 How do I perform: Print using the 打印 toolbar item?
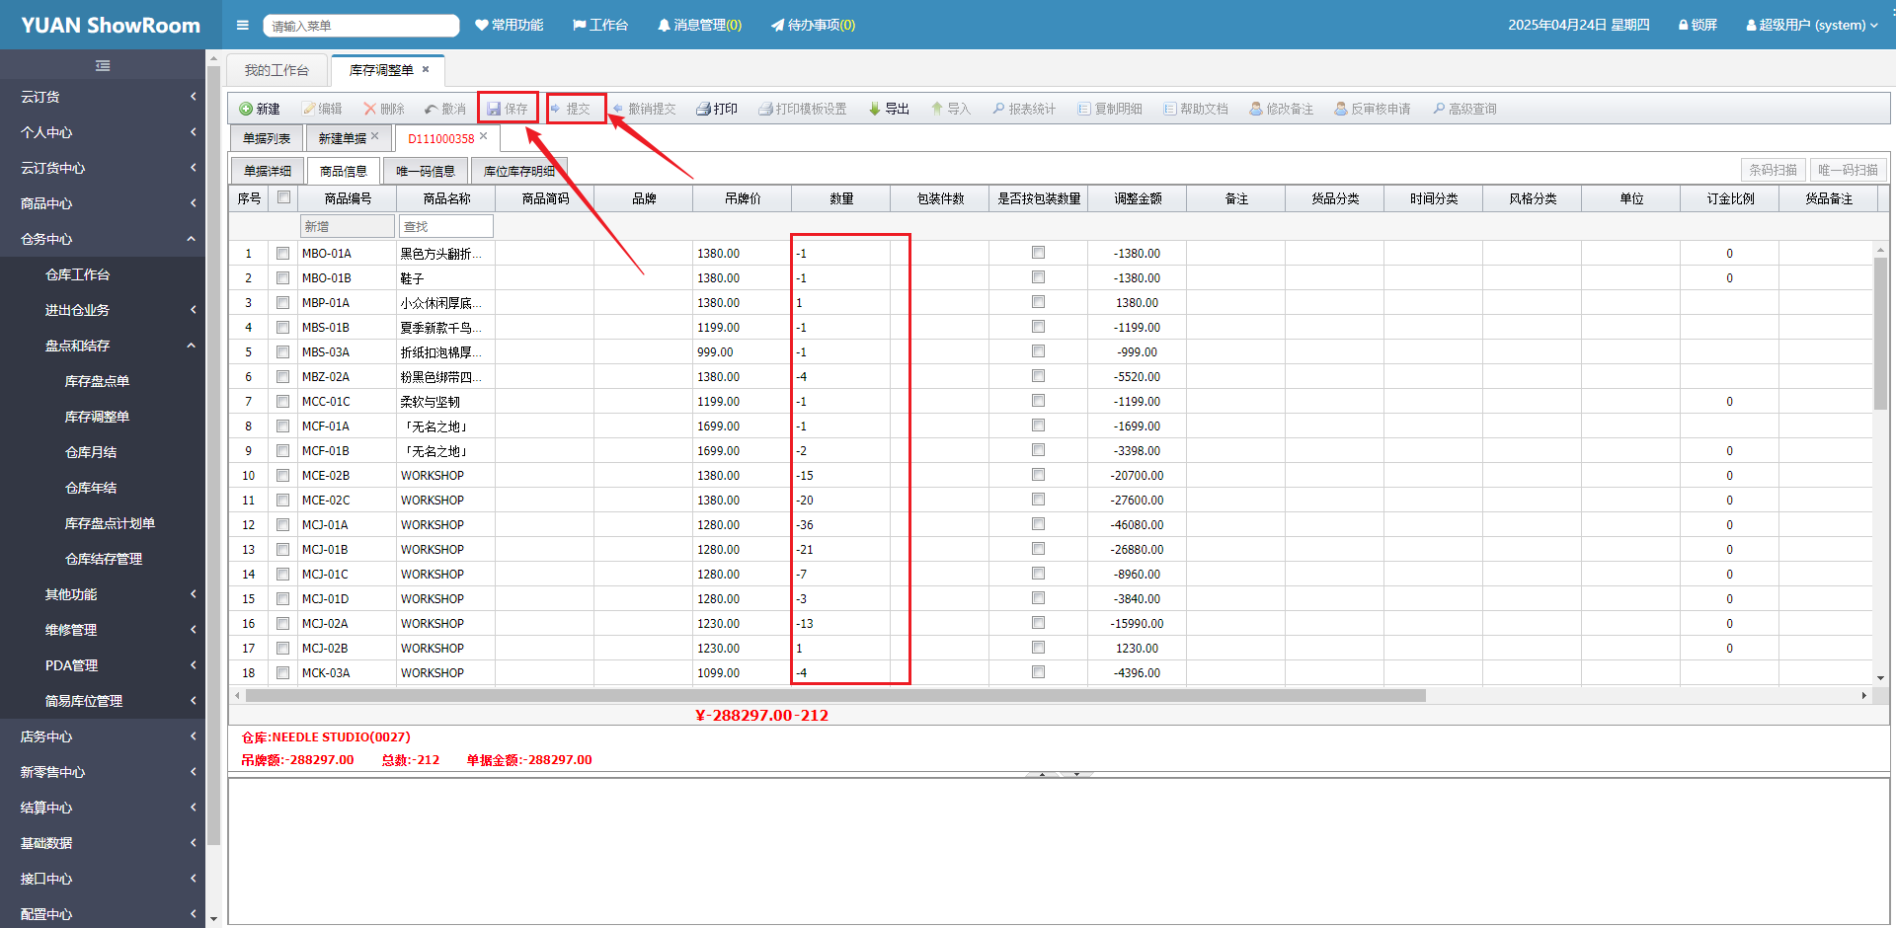point(717,109)
